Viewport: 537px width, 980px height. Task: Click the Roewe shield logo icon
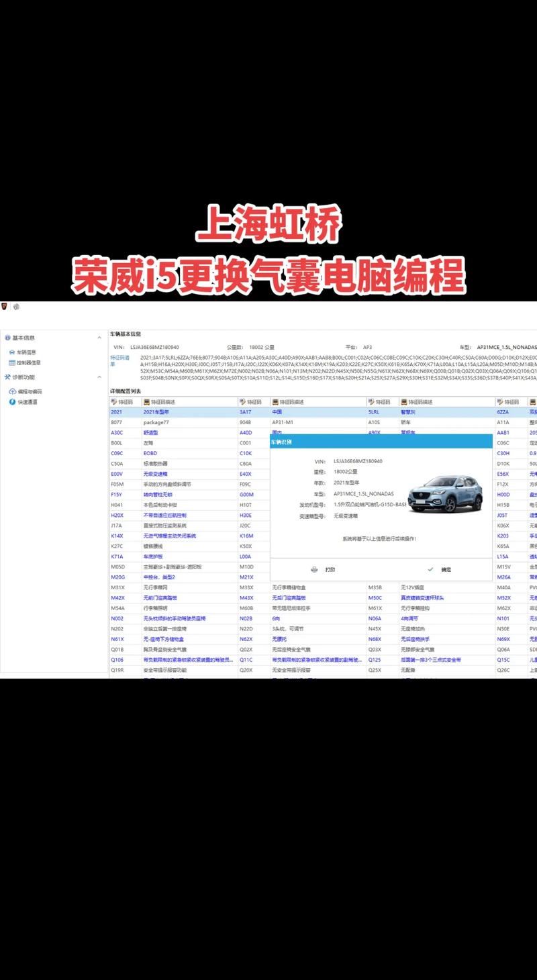3,306
